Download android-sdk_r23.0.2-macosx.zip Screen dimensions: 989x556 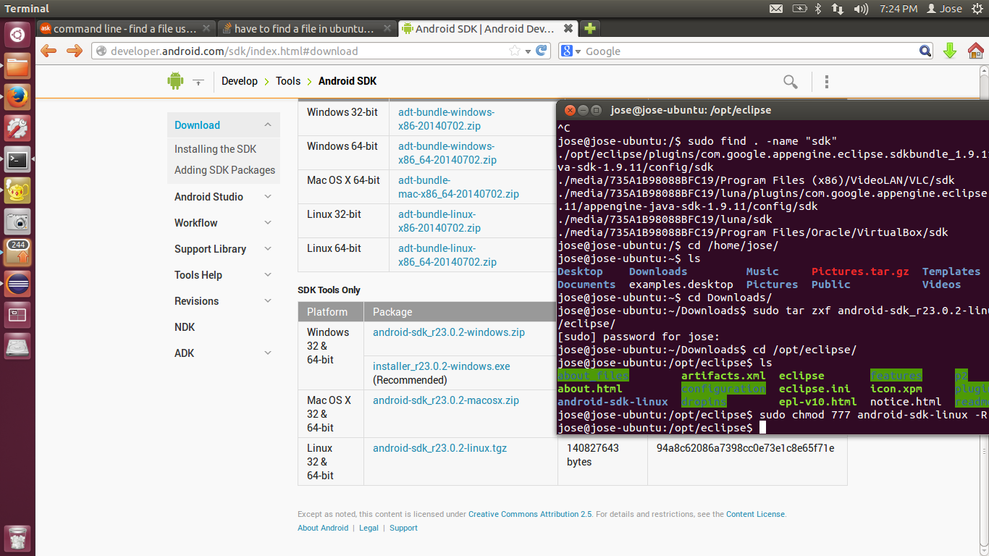446,400
